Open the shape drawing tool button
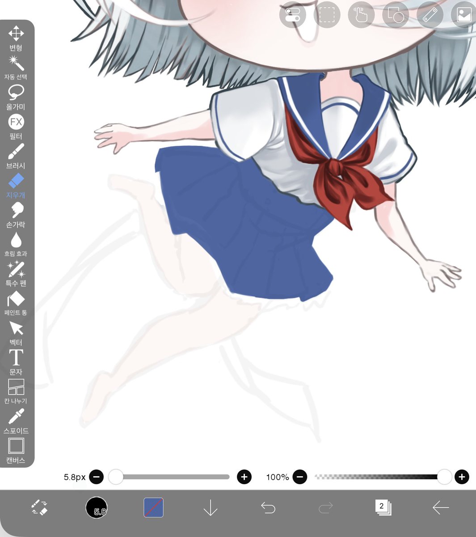 point(396,15)
